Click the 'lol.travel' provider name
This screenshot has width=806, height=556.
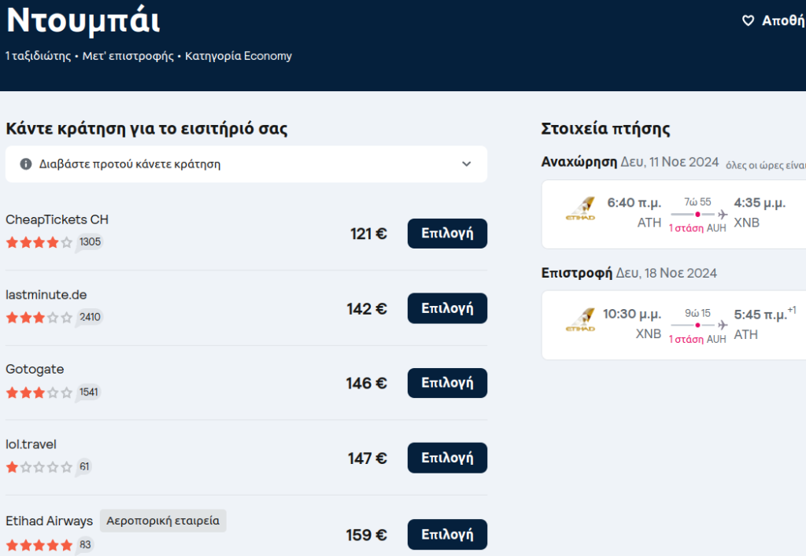pyautogui.click(x=31, y=444)
